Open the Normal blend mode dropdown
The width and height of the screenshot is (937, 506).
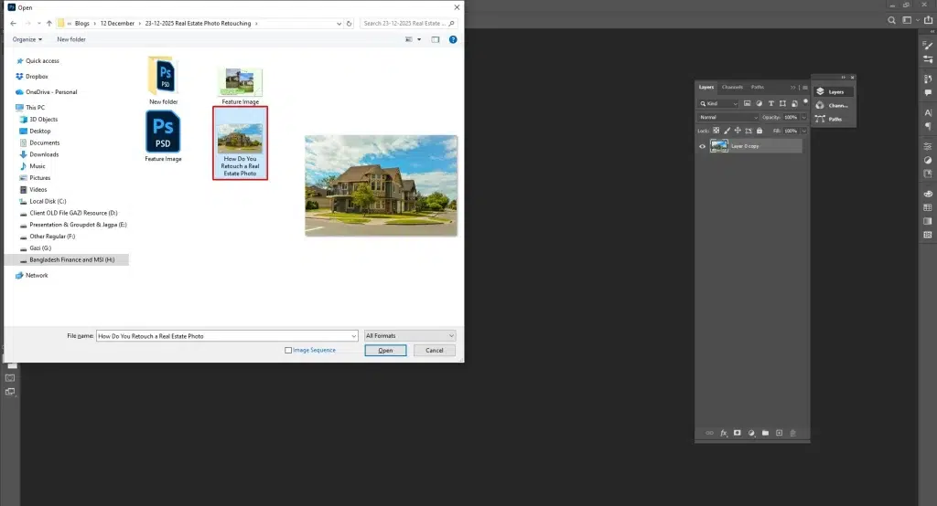tap(727, 117)
